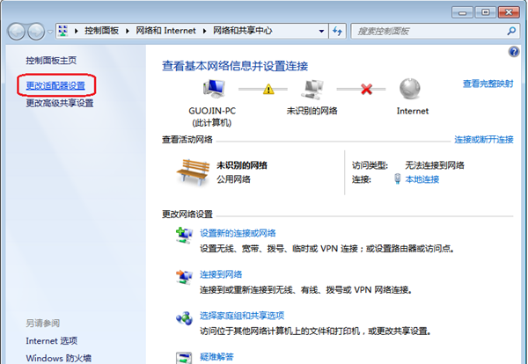Click the Back navigation arrow button

click(16, 32)
